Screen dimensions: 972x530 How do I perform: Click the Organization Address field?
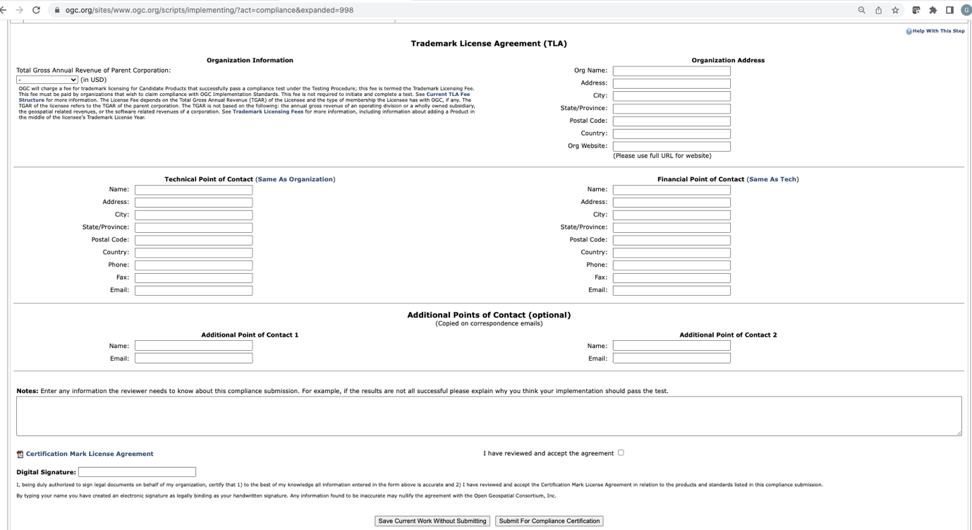coord(672,83)
